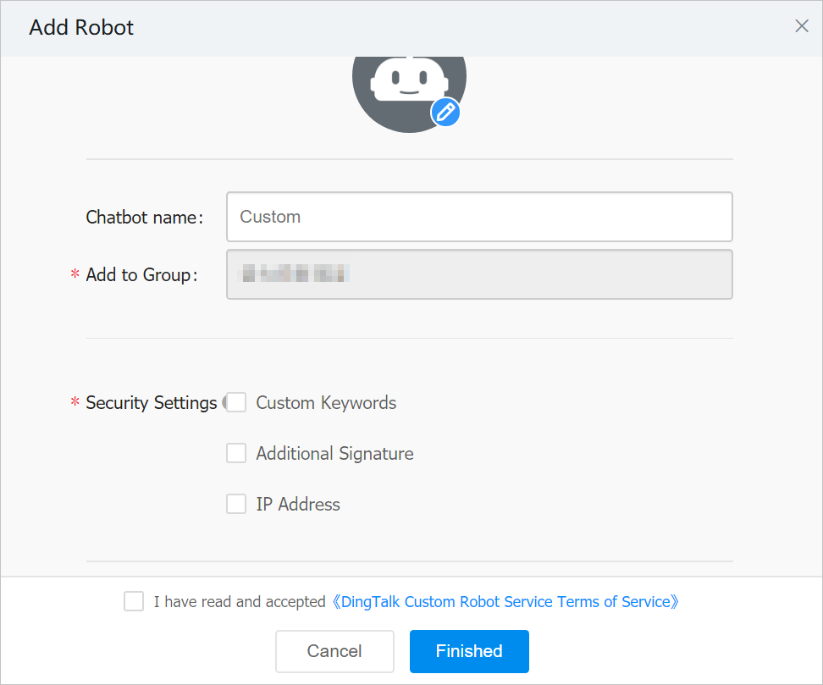Enable the Custom Keywords checkbox
The width and height of the screenshot is (823, 685).
pos(236,403)
